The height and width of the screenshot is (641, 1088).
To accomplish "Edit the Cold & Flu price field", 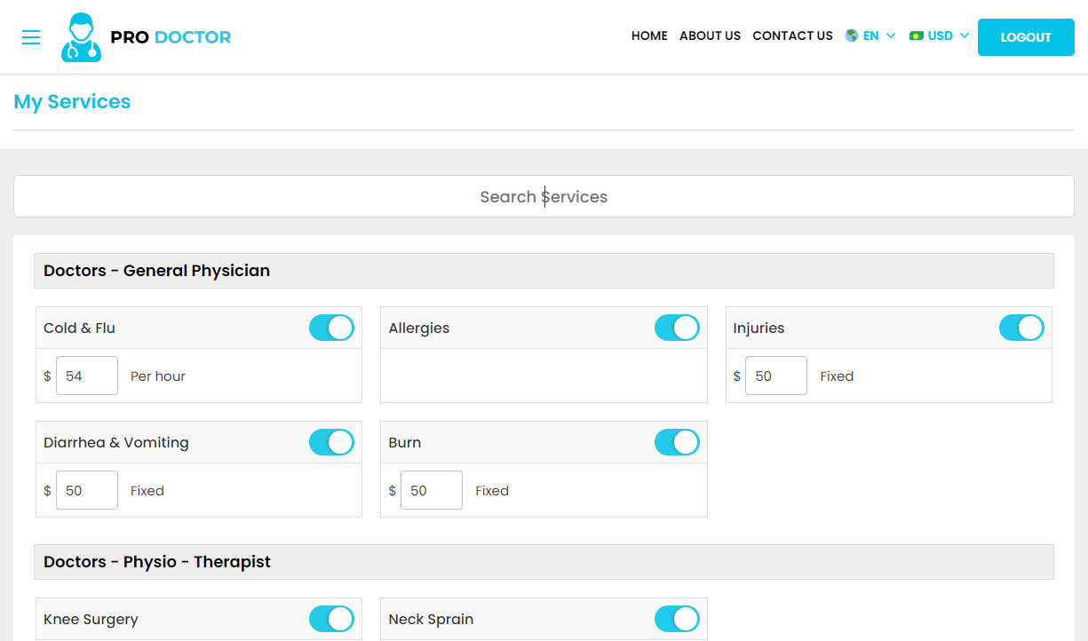I will pyautogui.click(x=87, y=376).
